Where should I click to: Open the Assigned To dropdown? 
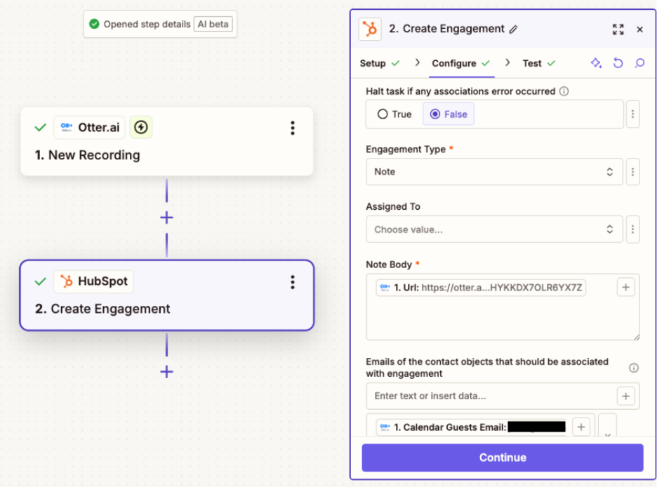point(494,229)
